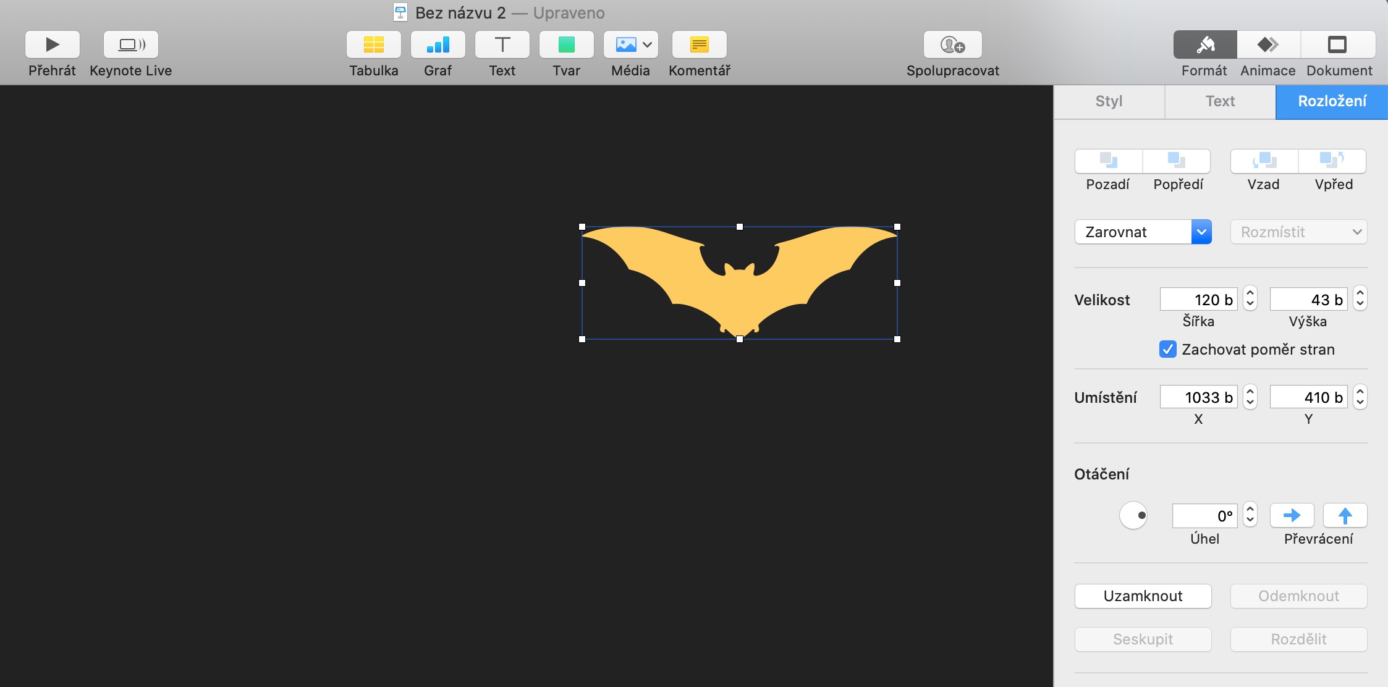This screenshot has height=687, width=1388.
Task: Expand the Rozmístit distribute dropdown
Action: pos(1298,232)
